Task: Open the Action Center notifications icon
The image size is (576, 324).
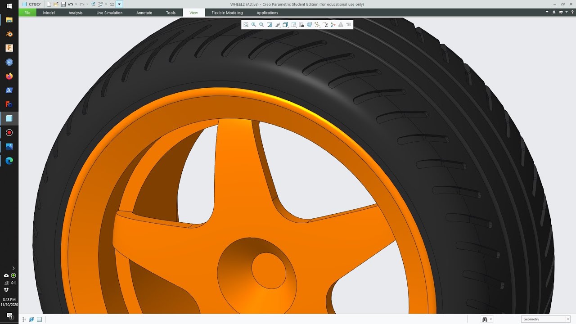Action: [9, 315]
